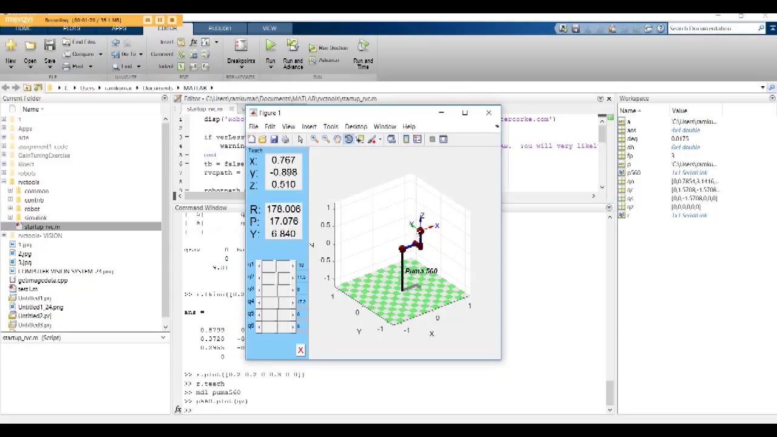Switch to the HOME ribbon tab
The image size is (777, 437).
click(x=24, y=29)
